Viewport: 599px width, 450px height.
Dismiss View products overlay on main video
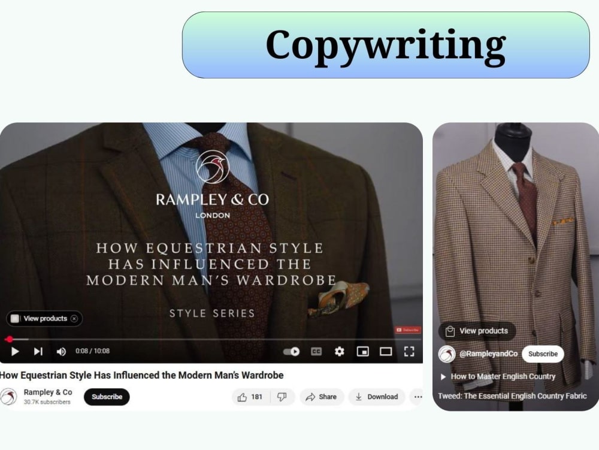(x=74, y=319)
